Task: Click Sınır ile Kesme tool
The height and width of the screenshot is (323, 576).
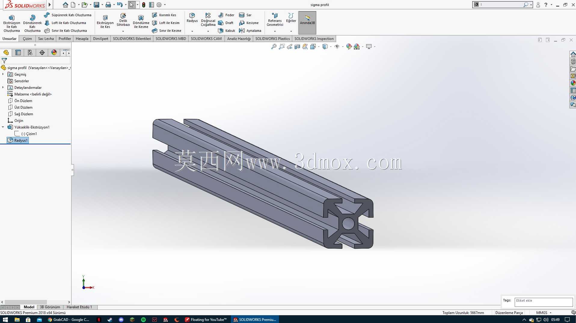Action: (x=167, y=31)
